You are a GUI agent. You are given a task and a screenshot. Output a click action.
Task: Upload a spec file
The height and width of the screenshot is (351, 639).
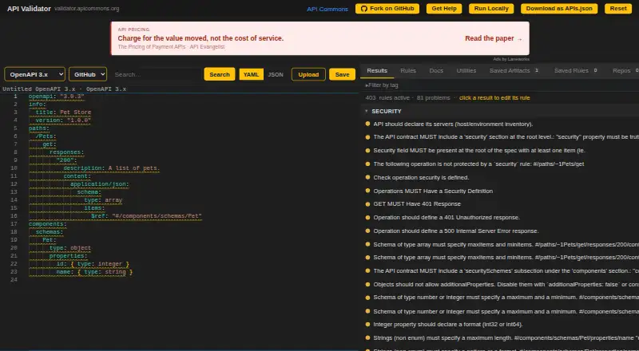point(308,74)
